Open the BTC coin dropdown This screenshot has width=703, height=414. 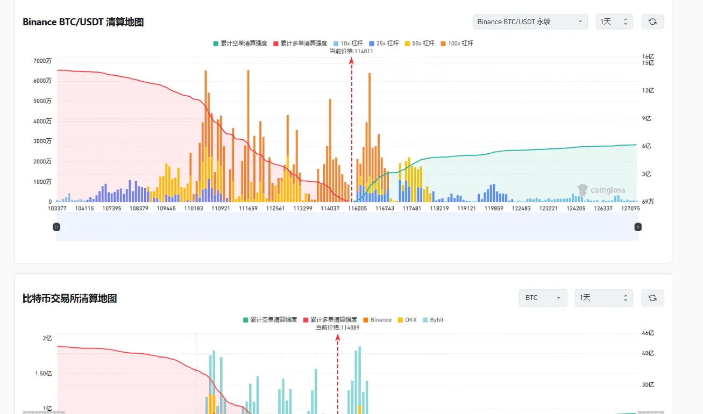point(543,298)
